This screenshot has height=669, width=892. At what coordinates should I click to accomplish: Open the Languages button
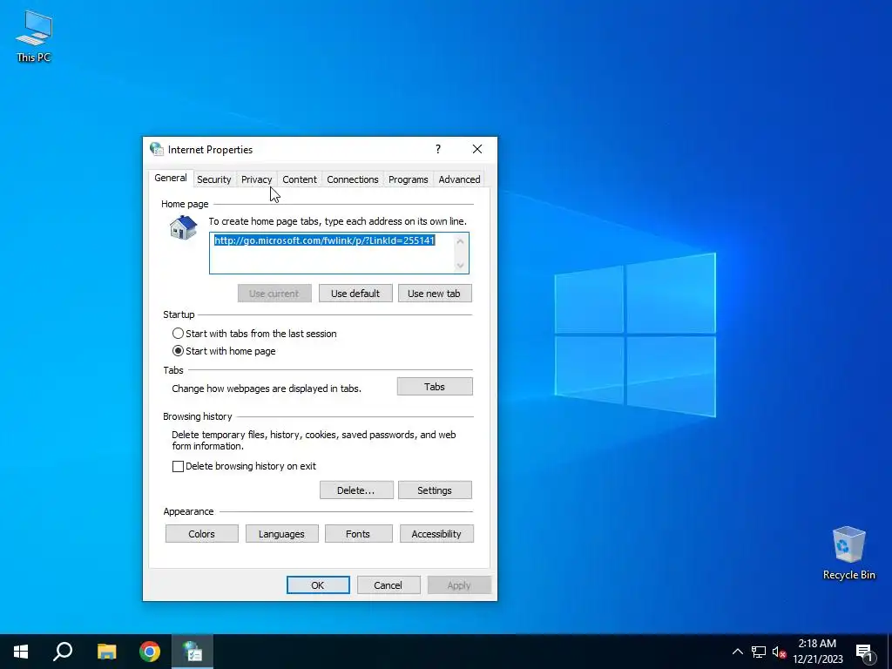pyautogui.click(x=281, y=534)
